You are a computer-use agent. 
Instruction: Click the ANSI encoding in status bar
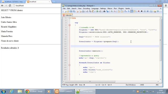(142, 85)
